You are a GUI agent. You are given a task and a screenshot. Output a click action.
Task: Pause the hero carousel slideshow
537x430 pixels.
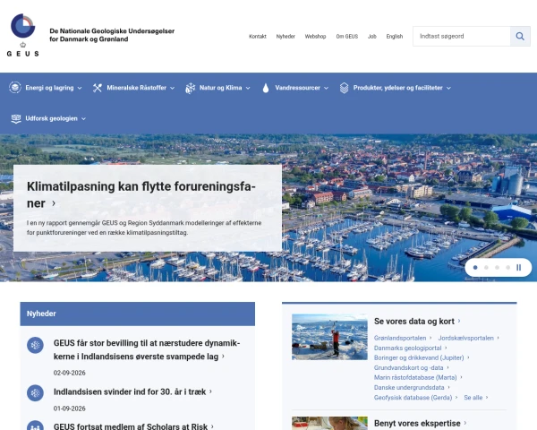tap(519, 268)
